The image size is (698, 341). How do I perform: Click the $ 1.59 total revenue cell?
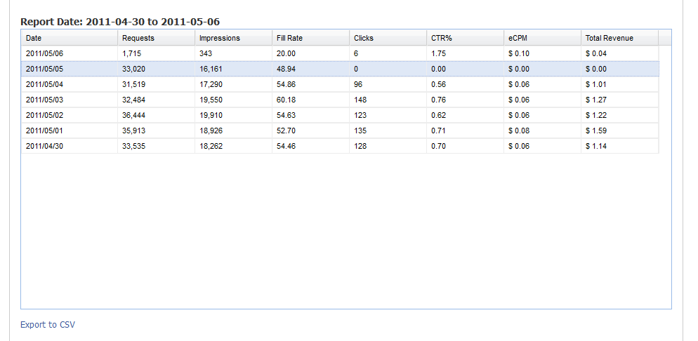click(596, 131)
